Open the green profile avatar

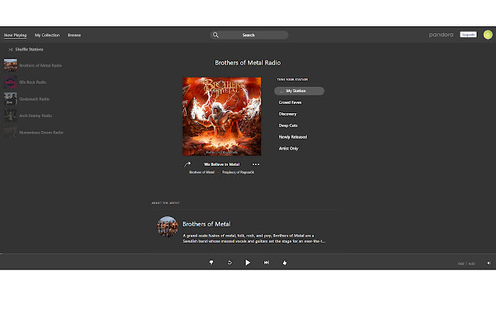[x=487, y=35]
